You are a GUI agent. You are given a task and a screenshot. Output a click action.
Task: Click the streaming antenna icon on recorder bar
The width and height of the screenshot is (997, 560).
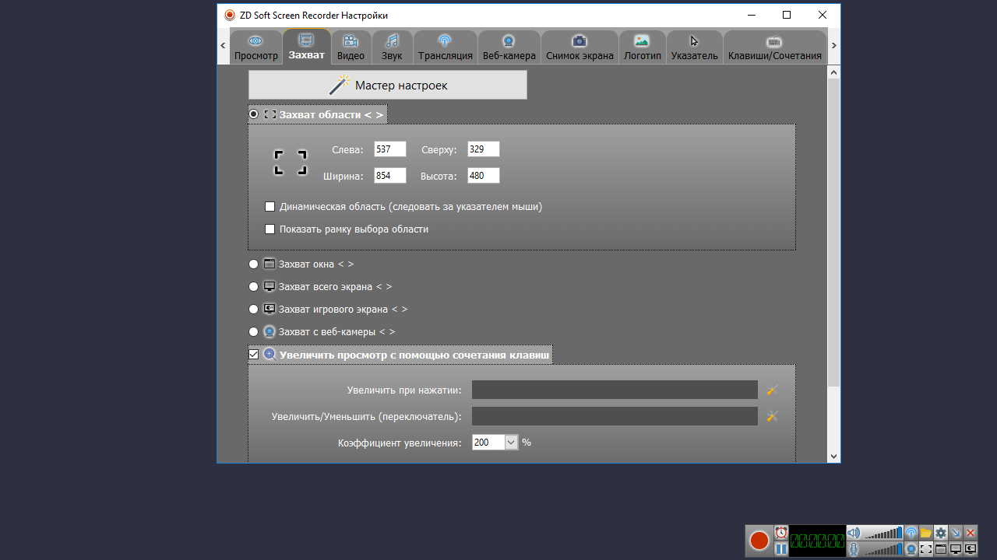coord(911,533)
